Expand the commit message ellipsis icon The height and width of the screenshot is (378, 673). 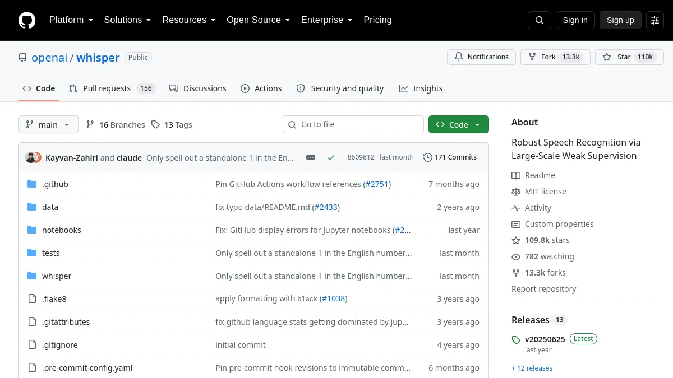coord(311,157)
